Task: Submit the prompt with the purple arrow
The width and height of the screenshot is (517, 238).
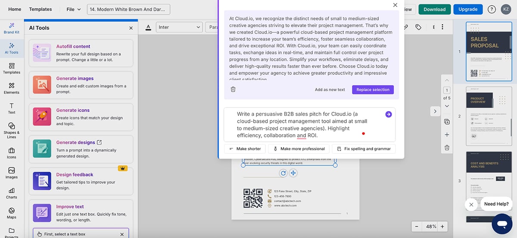Action: coord(388,114)
